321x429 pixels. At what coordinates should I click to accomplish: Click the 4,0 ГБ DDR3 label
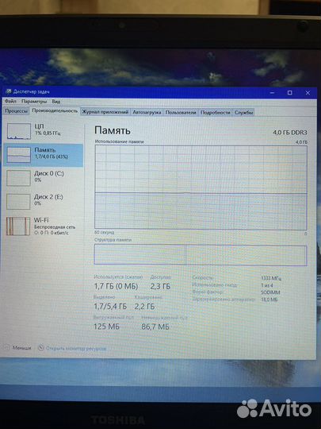(x=289, y=133)
